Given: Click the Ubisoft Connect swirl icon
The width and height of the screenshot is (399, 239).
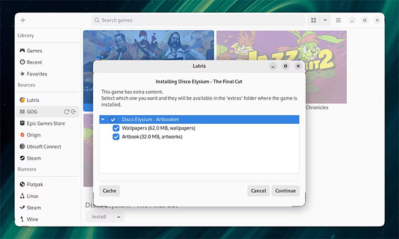Looking at the screenshot, I should click(22, 146).
